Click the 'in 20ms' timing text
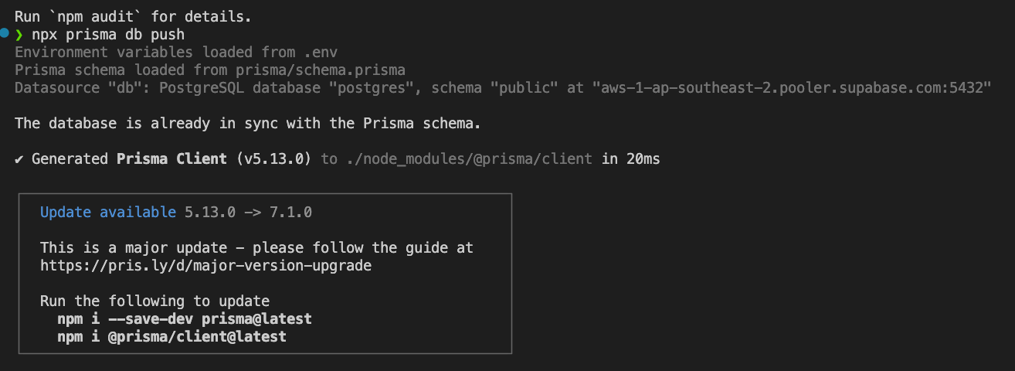This screenshot has width=1015, height=371. click(630, 159)
